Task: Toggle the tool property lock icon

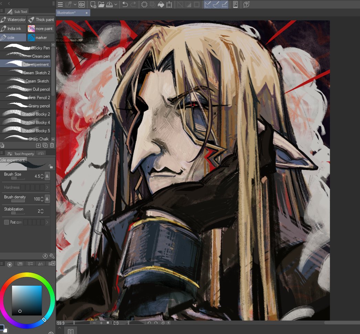Action: 51,166
